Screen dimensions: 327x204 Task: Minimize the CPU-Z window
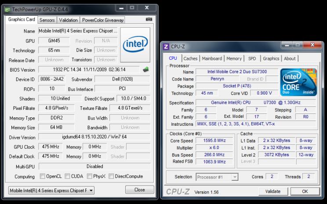point(287,45)
